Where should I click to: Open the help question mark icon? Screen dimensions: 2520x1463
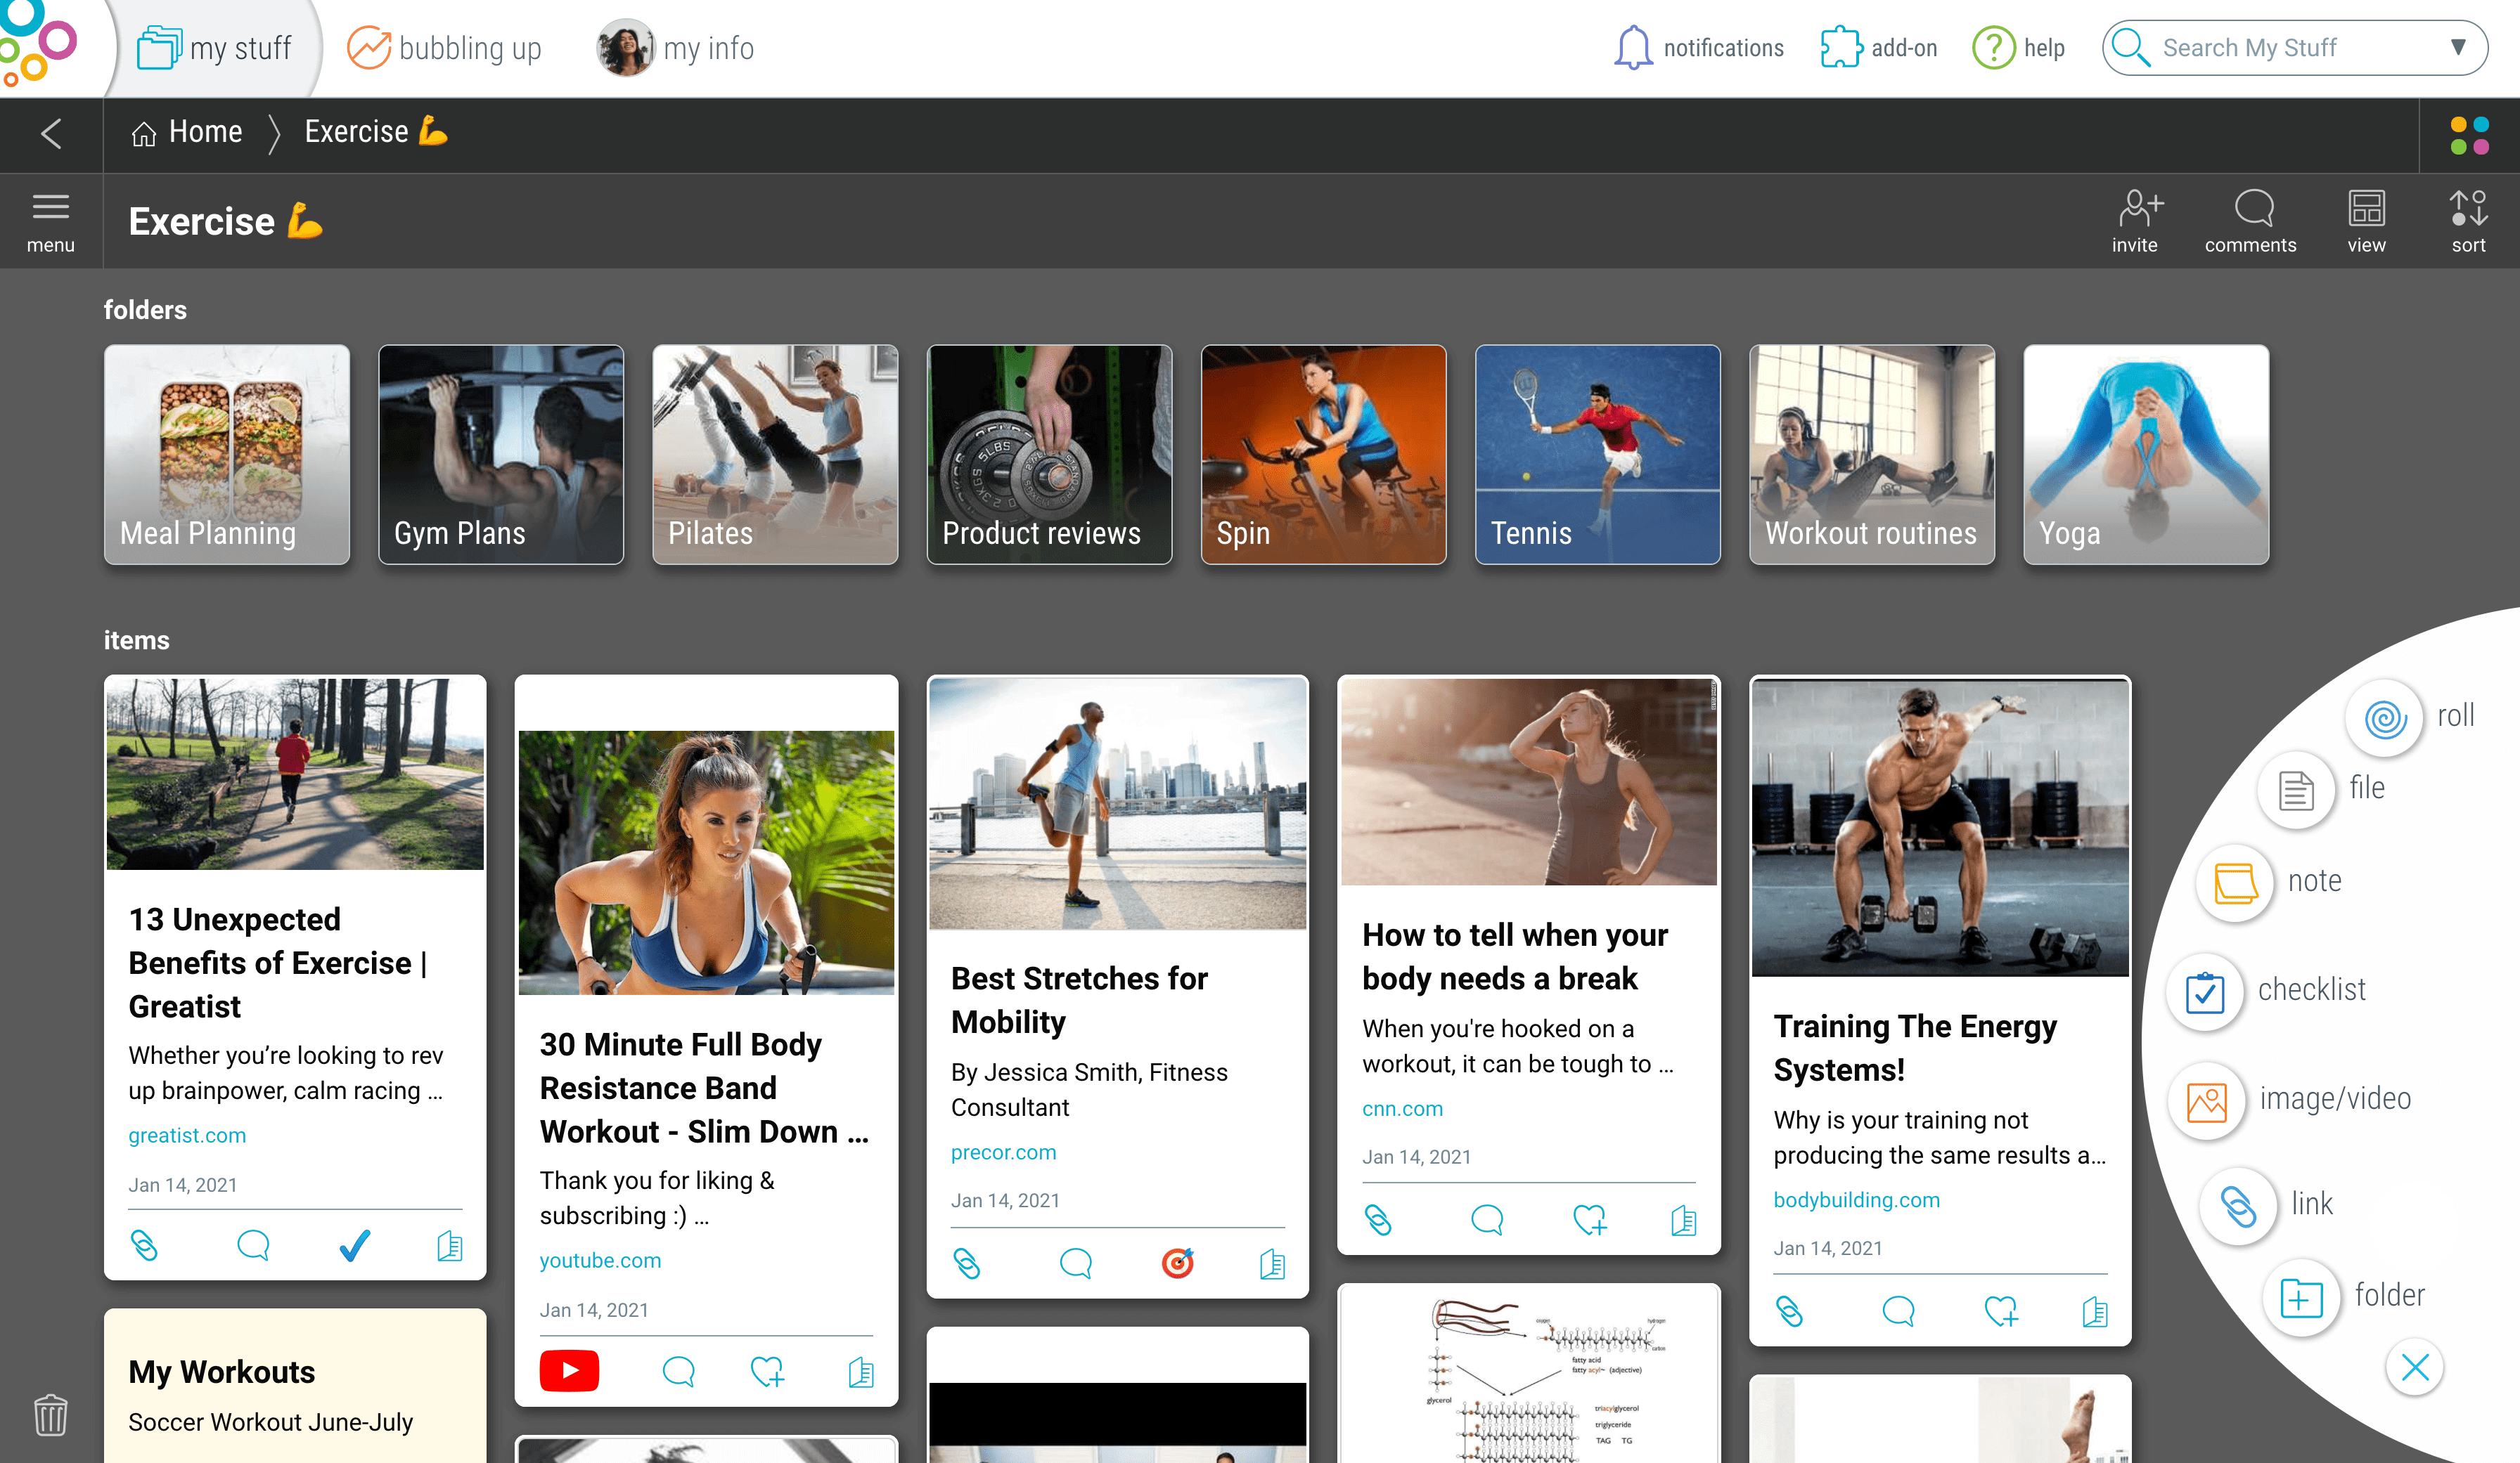click(x=1993, y=48)
